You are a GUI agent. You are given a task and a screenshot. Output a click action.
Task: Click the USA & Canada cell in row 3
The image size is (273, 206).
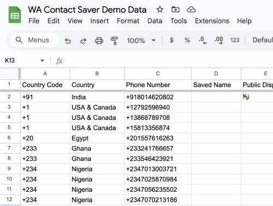click(x=97, y=107)
